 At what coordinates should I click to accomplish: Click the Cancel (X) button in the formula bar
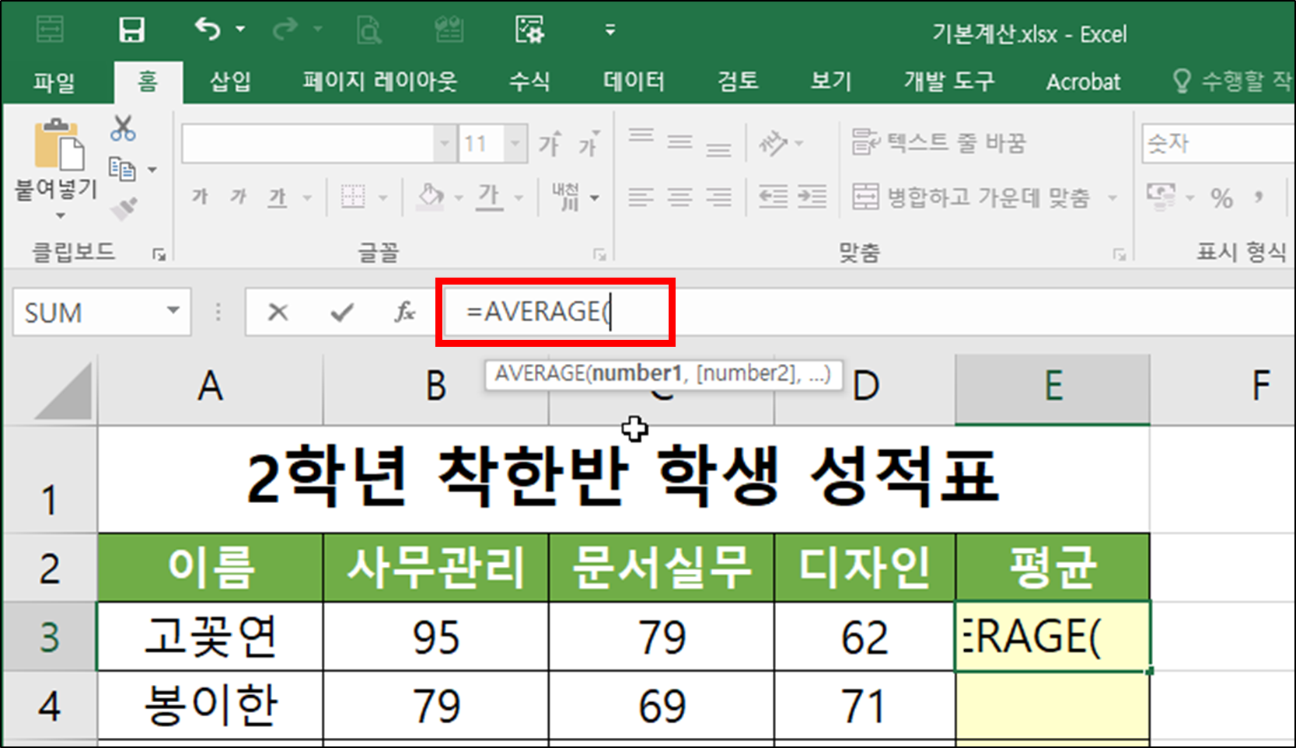(278, 312)
